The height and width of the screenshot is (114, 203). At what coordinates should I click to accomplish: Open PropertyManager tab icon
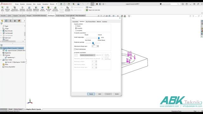[6, 21]
